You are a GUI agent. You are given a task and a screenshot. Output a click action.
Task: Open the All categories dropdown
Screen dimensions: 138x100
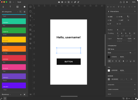(x=10, y=12)
